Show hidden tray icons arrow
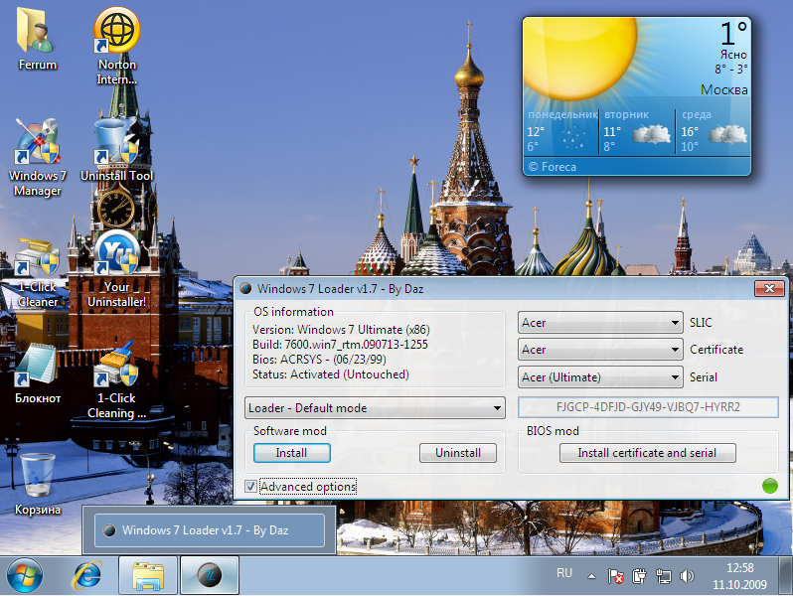793x596 pixels. click(591, 576)
